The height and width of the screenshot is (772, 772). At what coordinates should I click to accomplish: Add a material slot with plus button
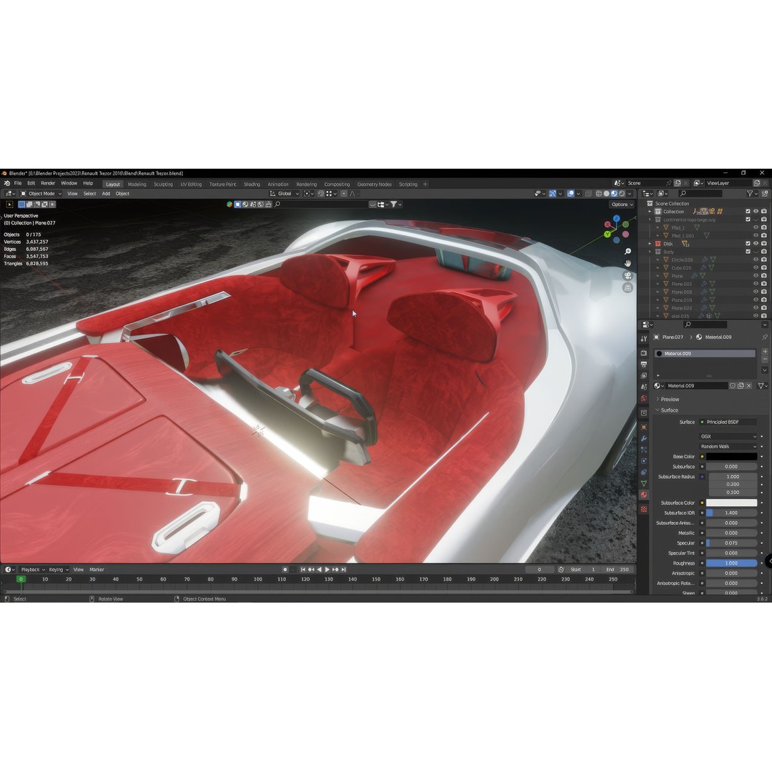[x=765, y=352]
